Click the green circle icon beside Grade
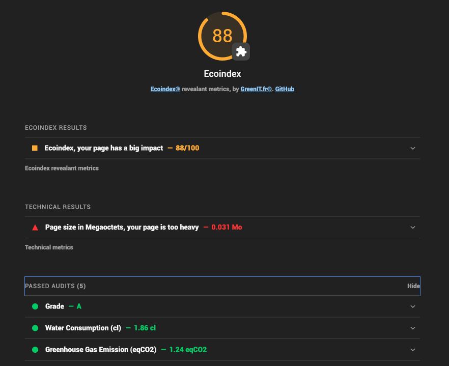 pyautogui.click(x=35, y=306)
